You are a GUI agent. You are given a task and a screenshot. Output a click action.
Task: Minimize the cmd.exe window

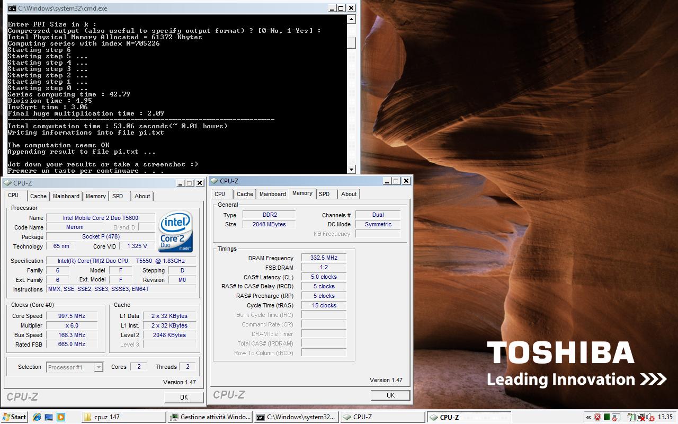coord(331,8)
